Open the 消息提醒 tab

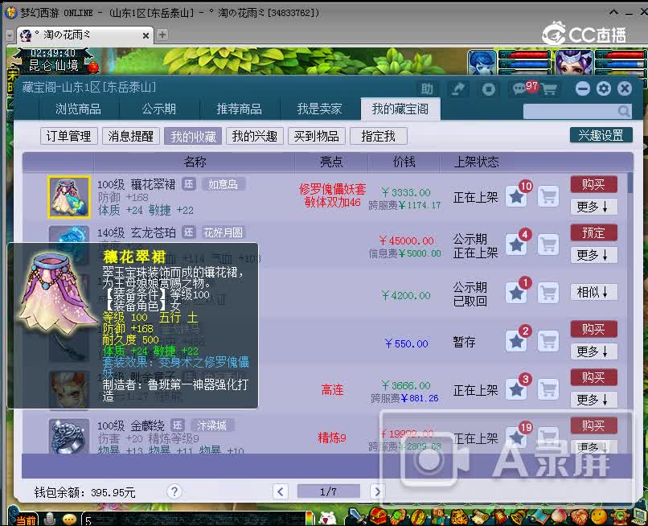point(129,136)
